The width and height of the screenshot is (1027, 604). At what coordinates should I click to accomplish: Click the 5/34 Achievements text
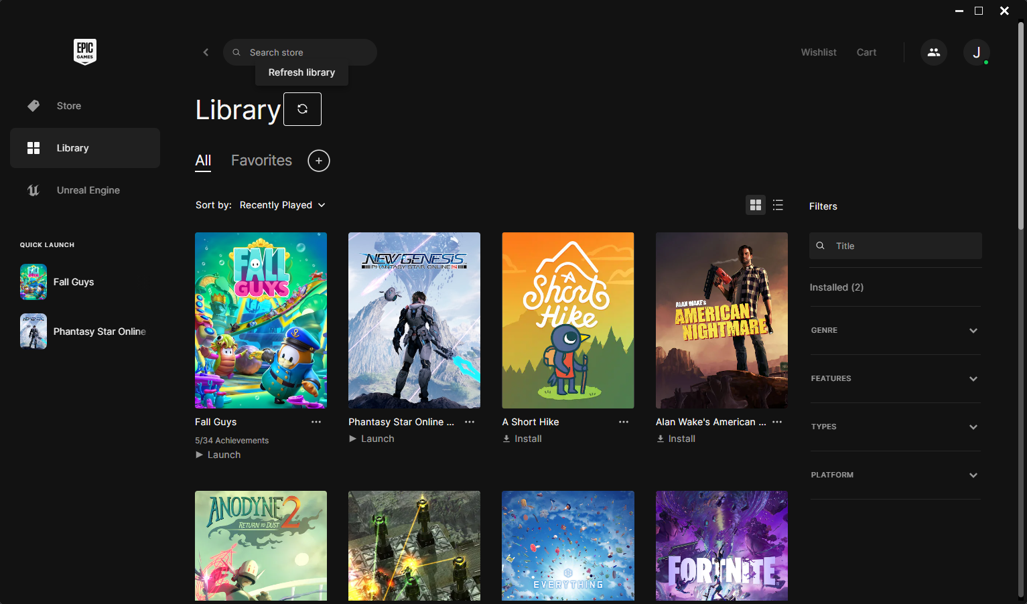232,441
